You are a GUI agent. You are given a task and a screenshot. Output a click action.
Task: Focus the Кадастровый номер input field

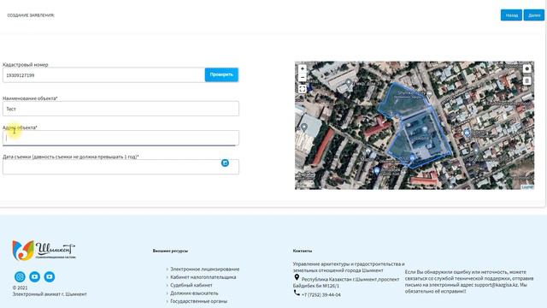[103, 75]
